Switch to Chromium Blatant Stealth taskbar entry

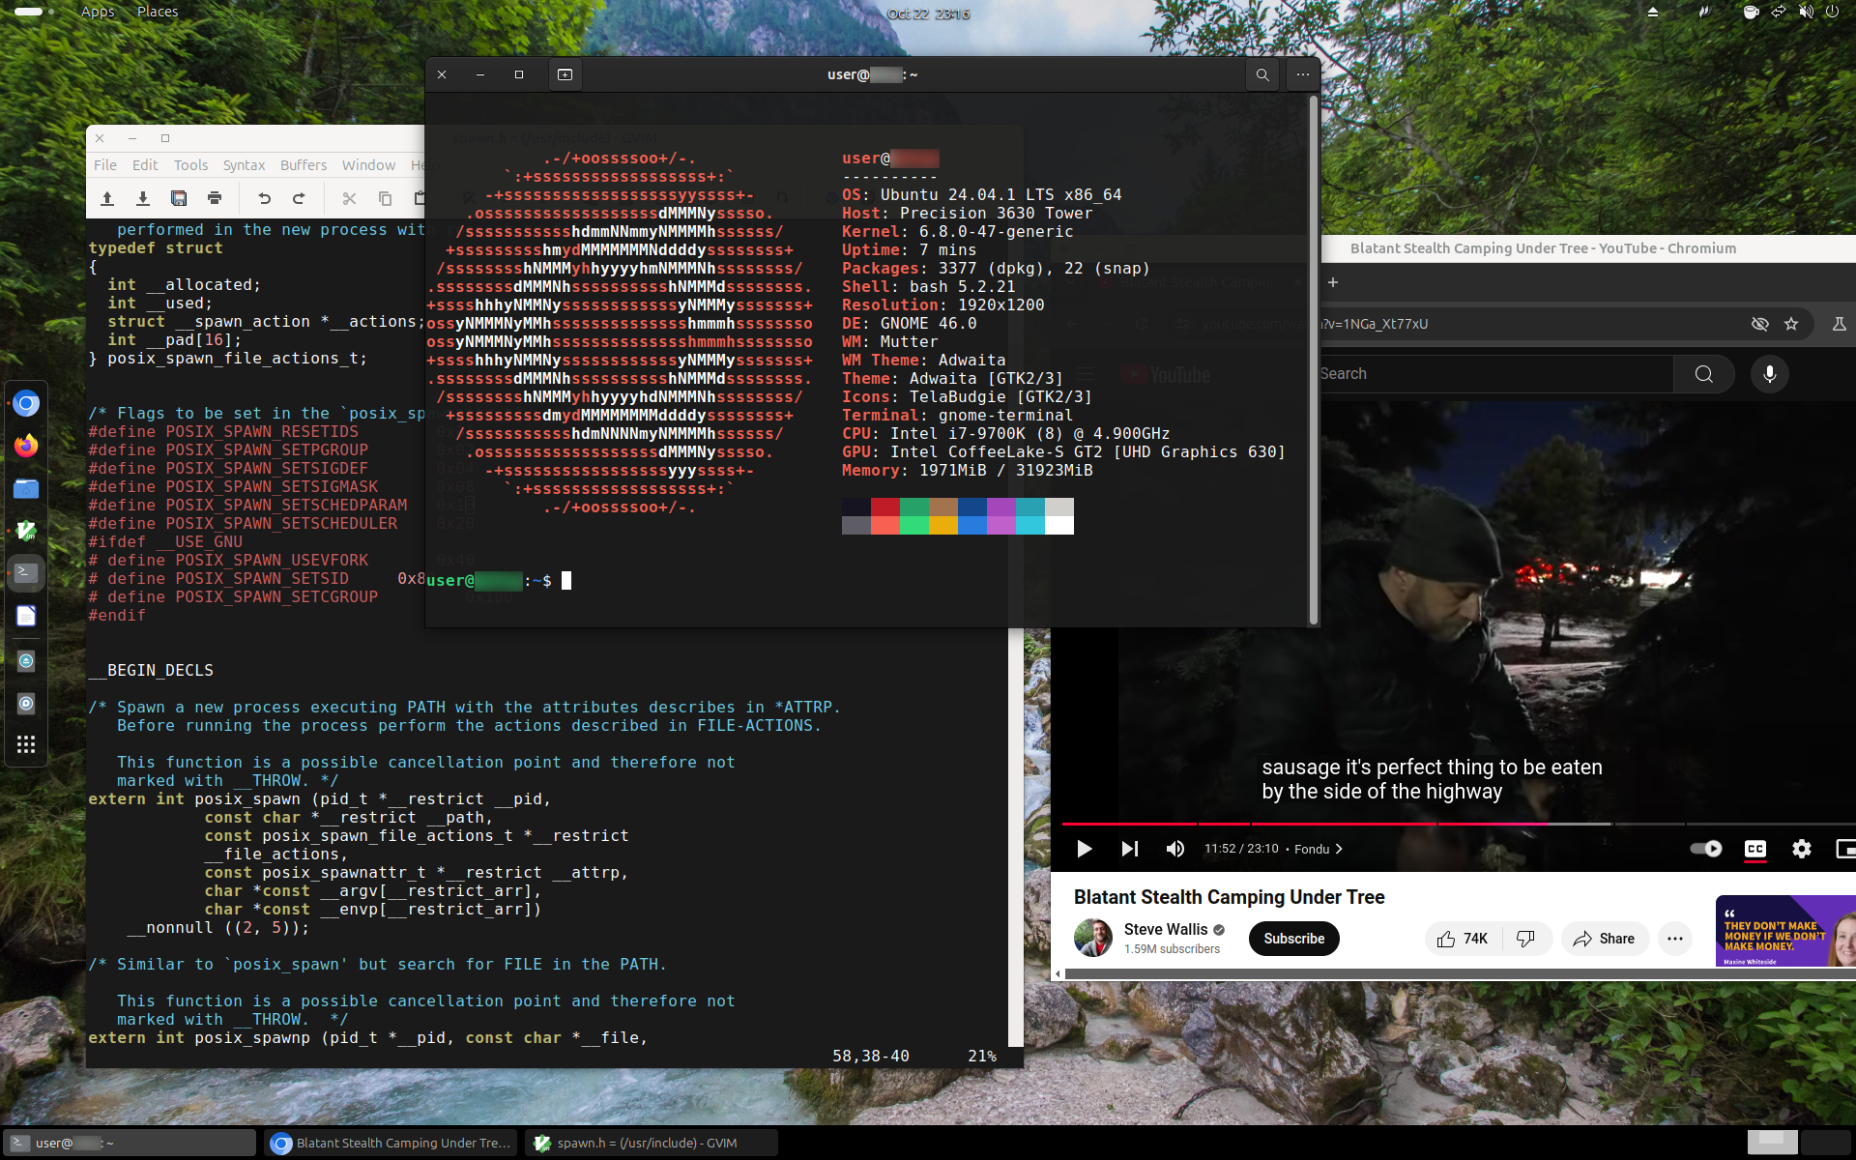pos(391,1143)
